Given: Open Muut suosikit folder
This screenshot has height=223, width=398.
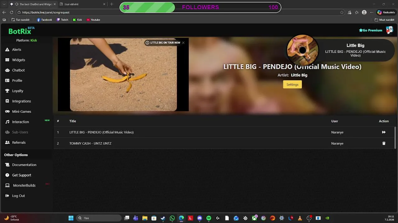Looking at the screenshot, I should pos(384,20).
